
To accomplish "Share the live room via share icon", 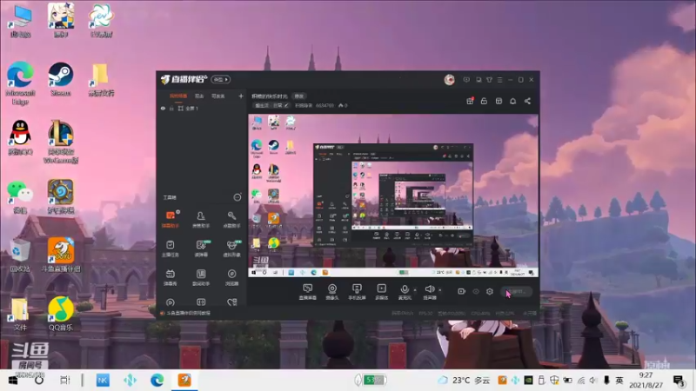I will tap(527, 101).
